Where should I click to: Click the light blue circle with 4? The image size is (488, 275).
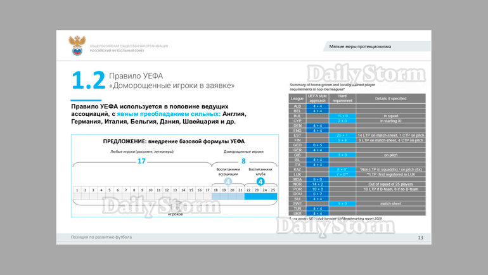point(228,182)
